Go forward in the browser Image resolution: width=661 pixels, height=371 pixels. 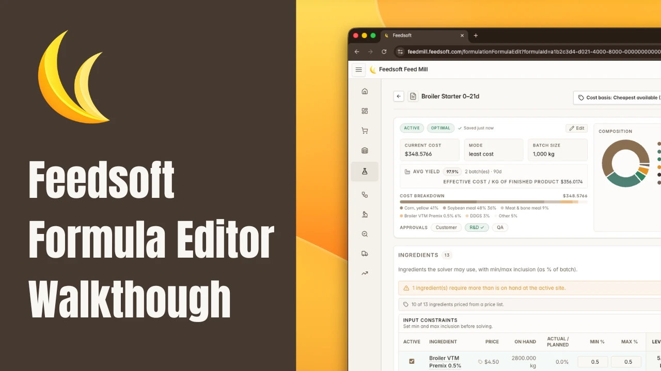pos(370,52)
